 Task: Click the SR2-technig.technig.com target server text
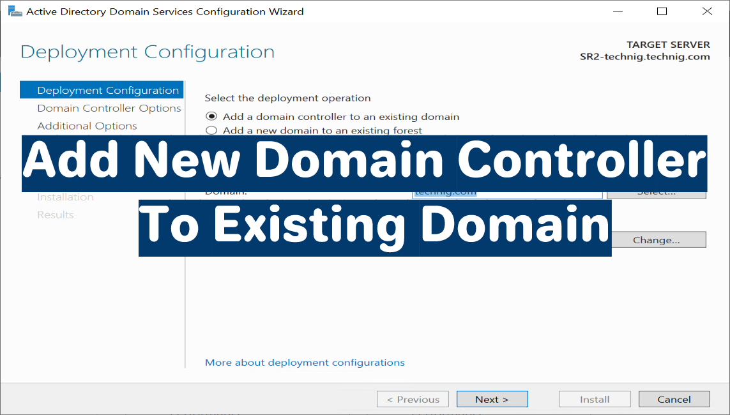point(645,57)
